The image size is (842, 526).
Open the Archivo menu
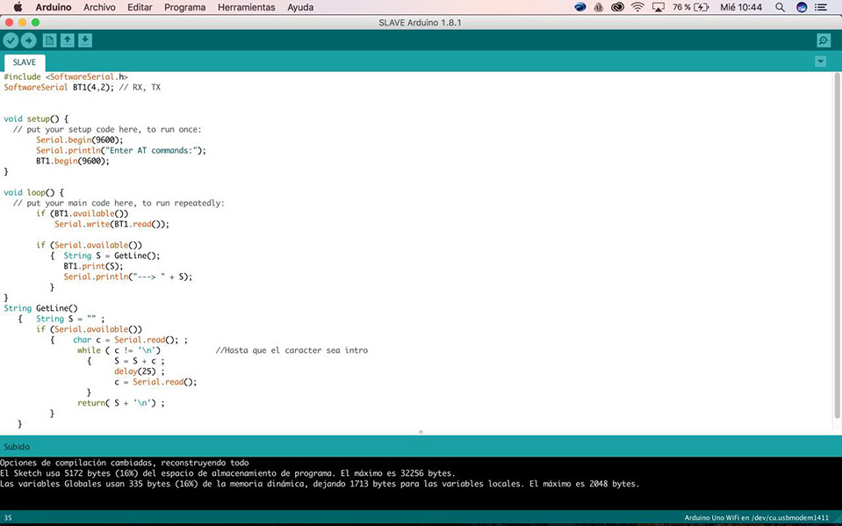[x=99, y=7]
